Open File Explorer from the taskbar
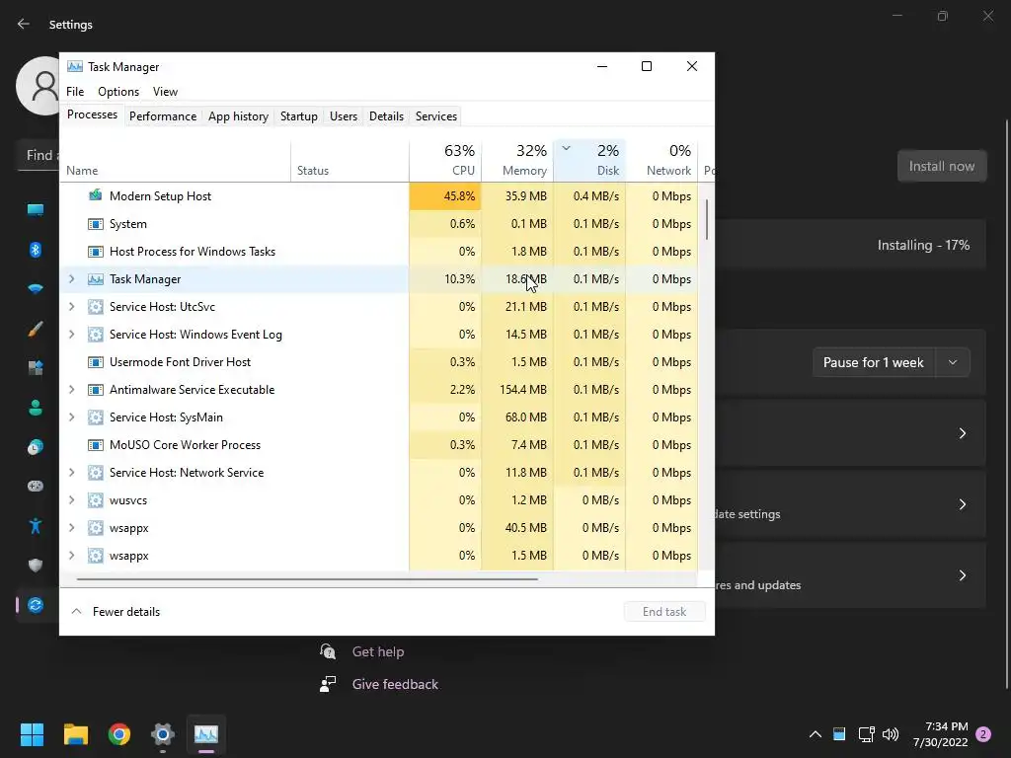 click(75, 734)
